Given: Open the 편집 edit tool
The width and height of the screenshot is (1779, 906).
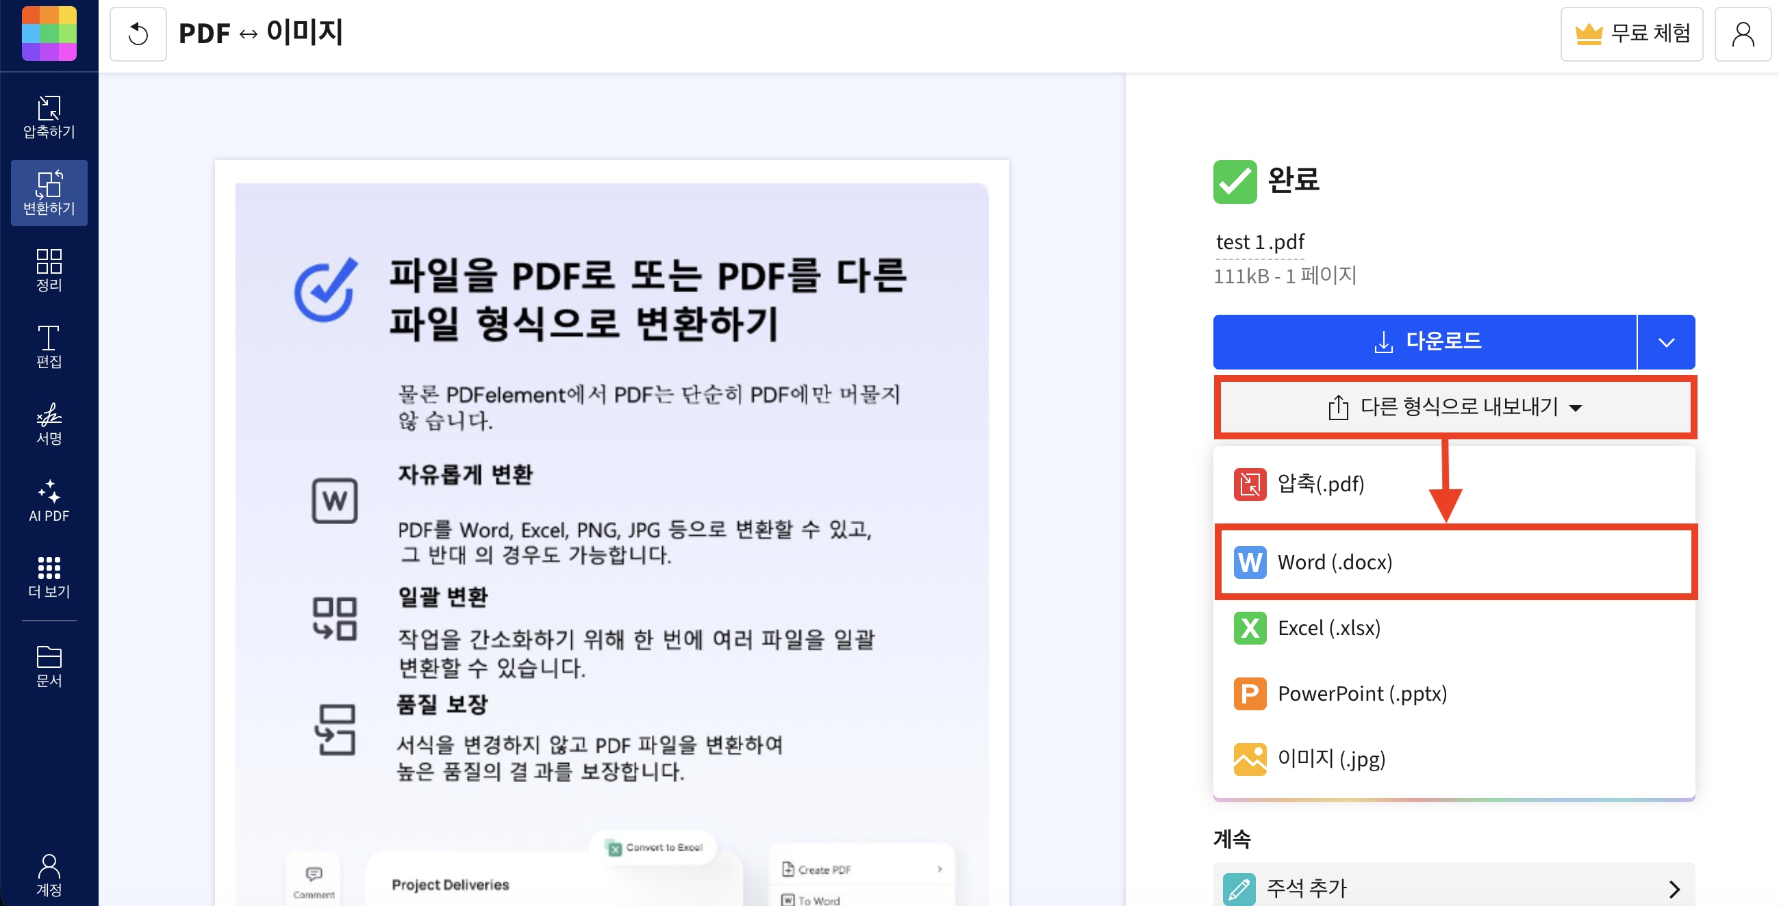Looking at the screenshot, I should pyautogui.click(x=49, y=346).
